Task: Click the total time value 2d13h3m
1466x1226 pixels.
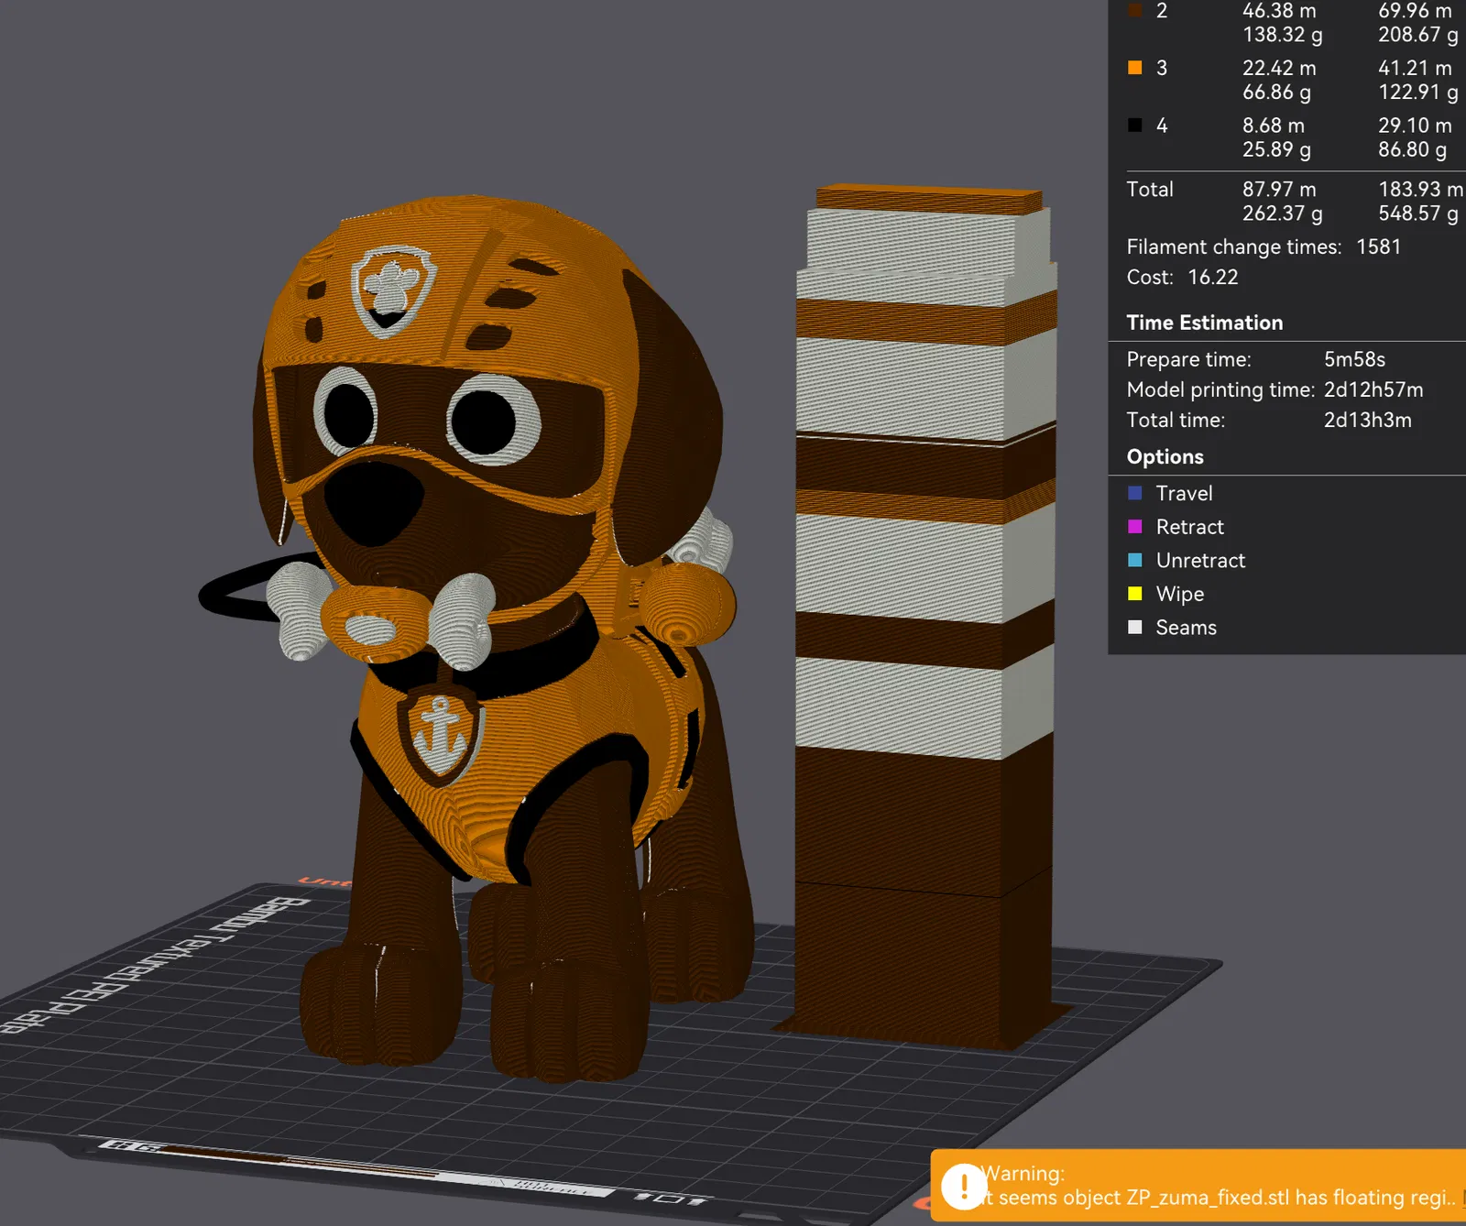Action: (1368, 420)
